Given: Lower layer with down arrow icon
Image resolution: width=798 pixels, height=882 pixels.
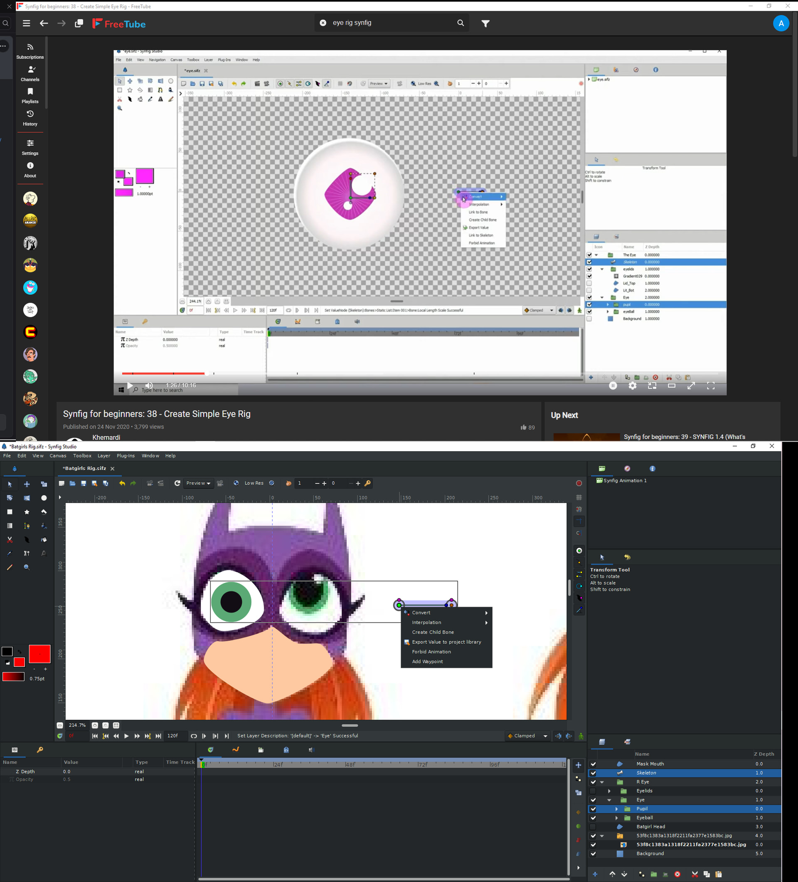Looking at the screenshot, I should click(624, 874).
